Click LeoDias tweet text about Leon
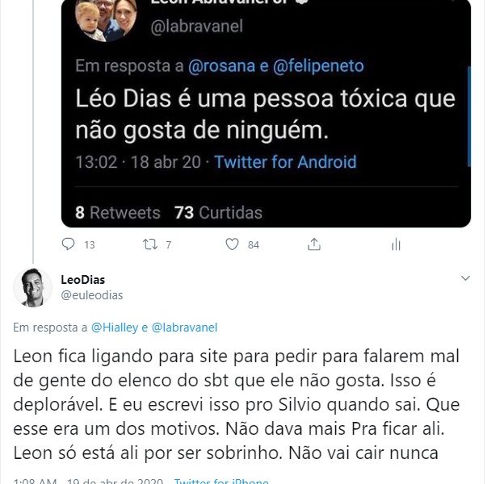487x484 pixels. coord(234,403)
